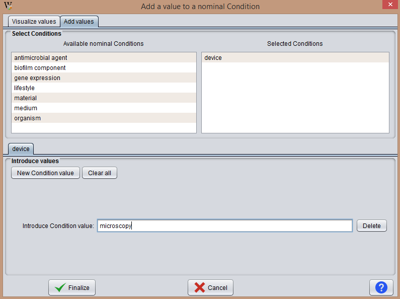The height and width of the screenshot is (299, 400).
Task: Focus the Introduce Condition value field
Action: click(x=225, y=226)
